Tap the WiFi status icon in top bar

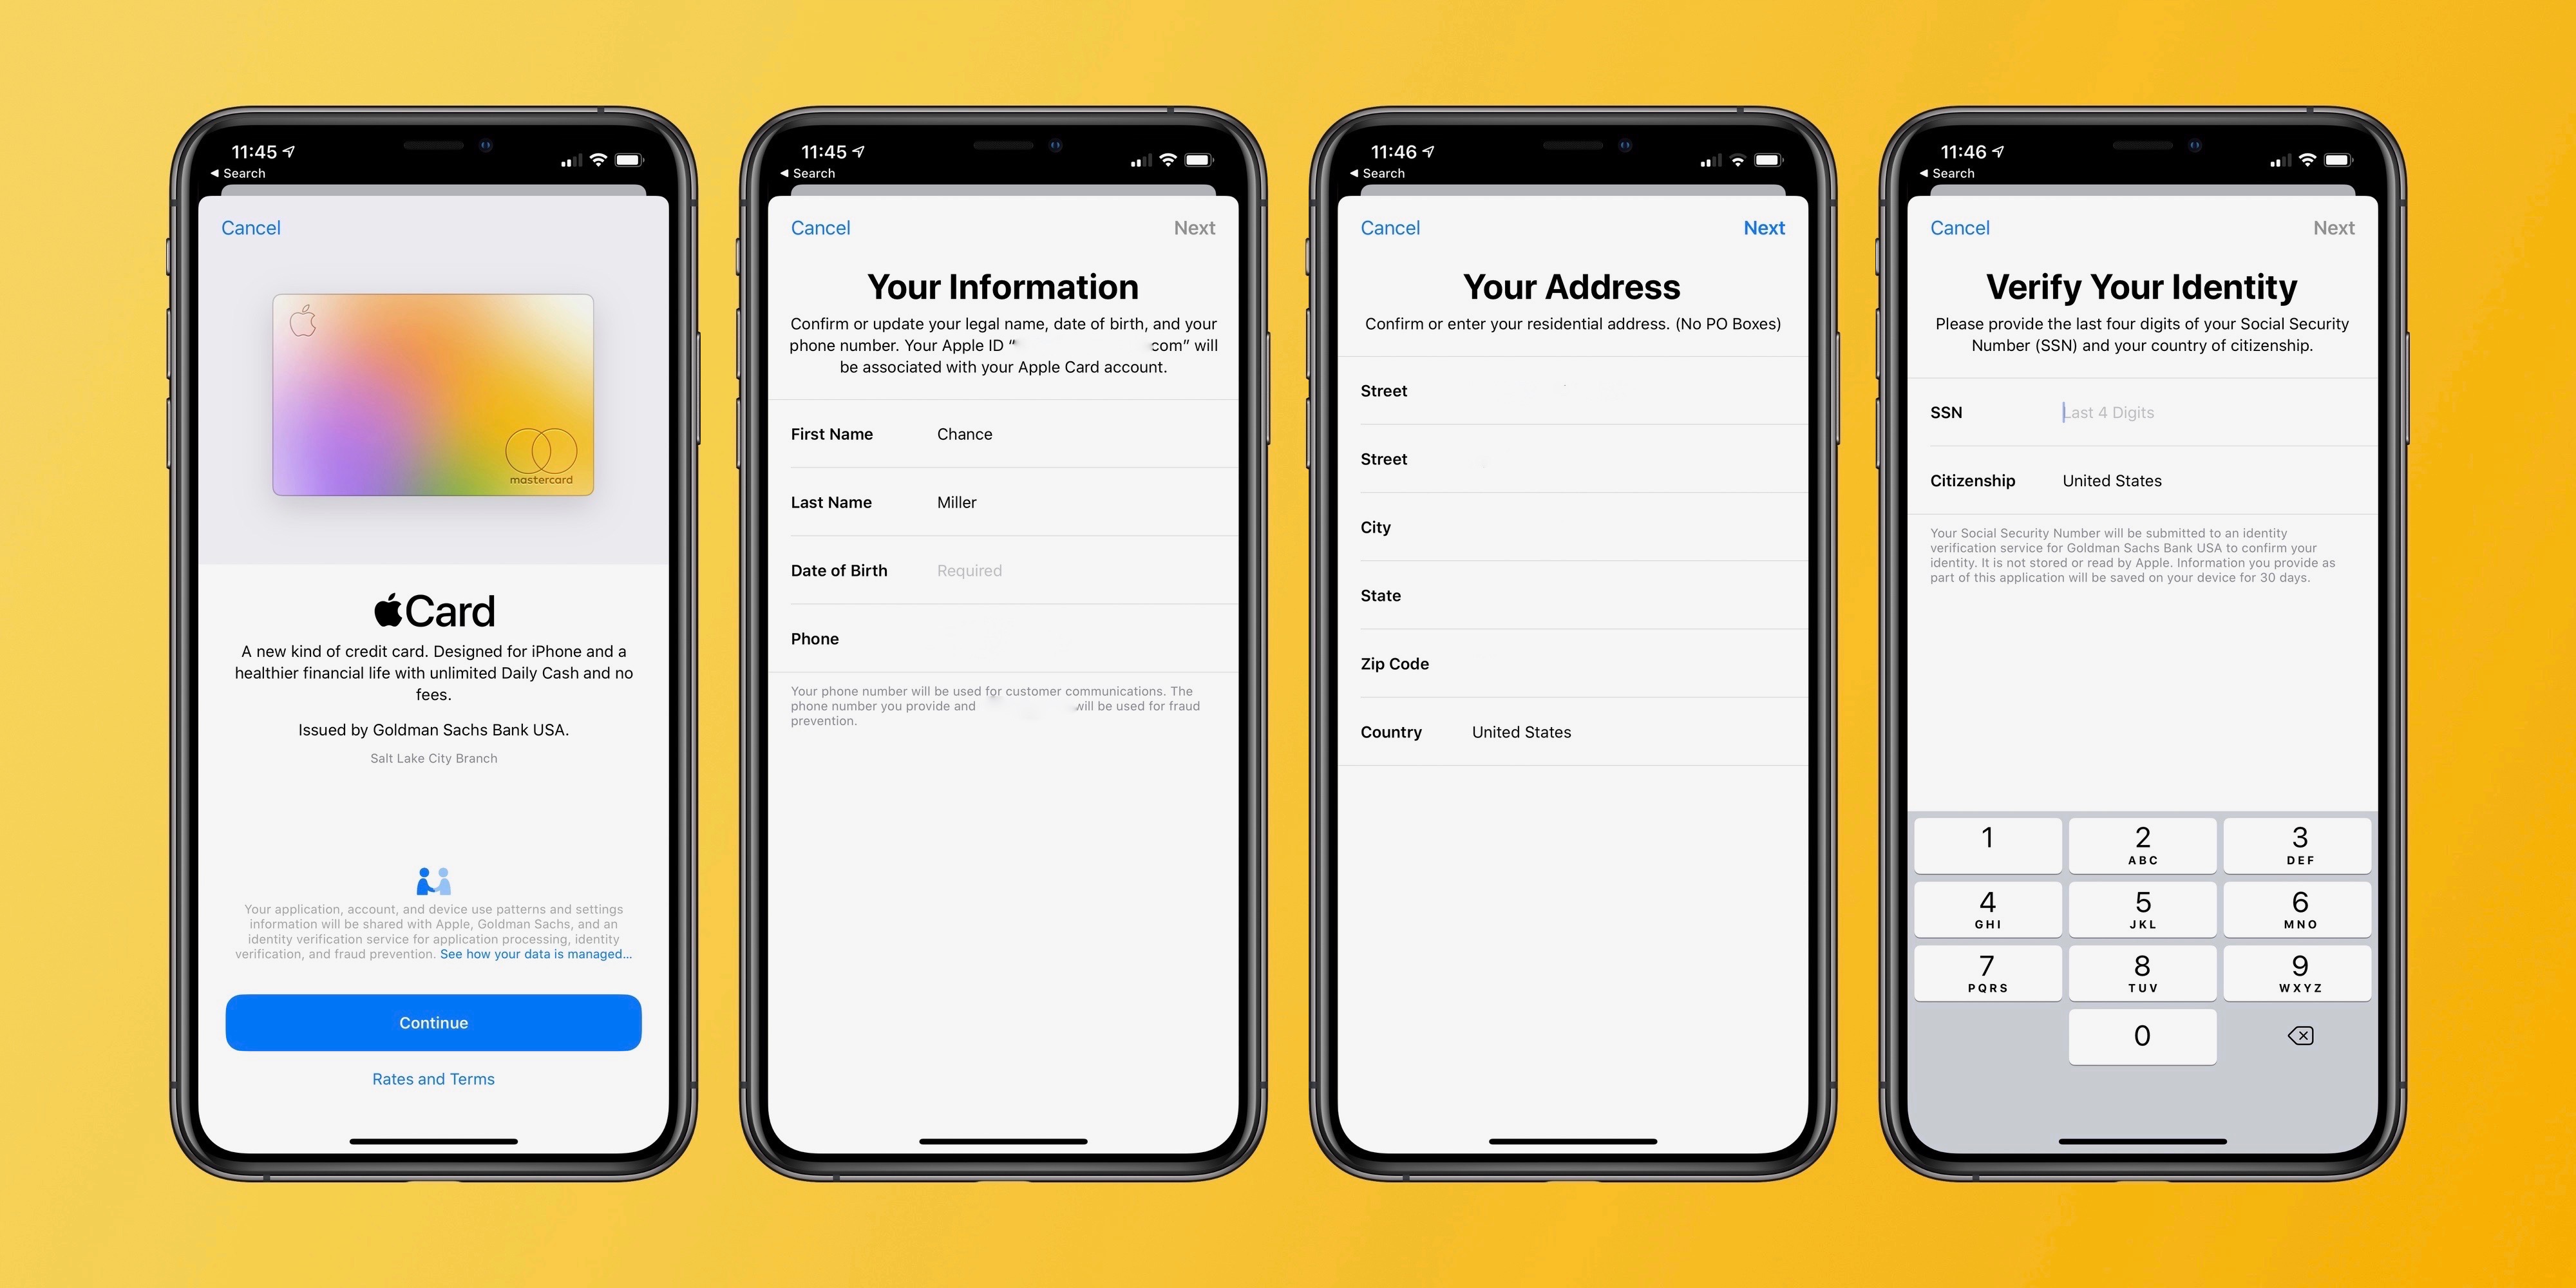[x=587, y=158]
